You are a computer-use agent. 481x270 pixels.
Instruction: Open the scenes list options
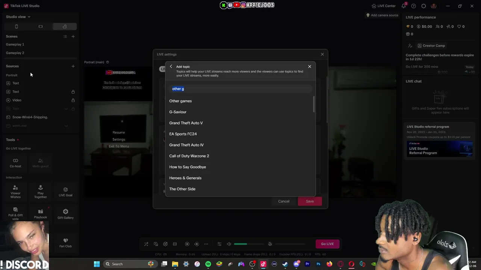point(65,36)
